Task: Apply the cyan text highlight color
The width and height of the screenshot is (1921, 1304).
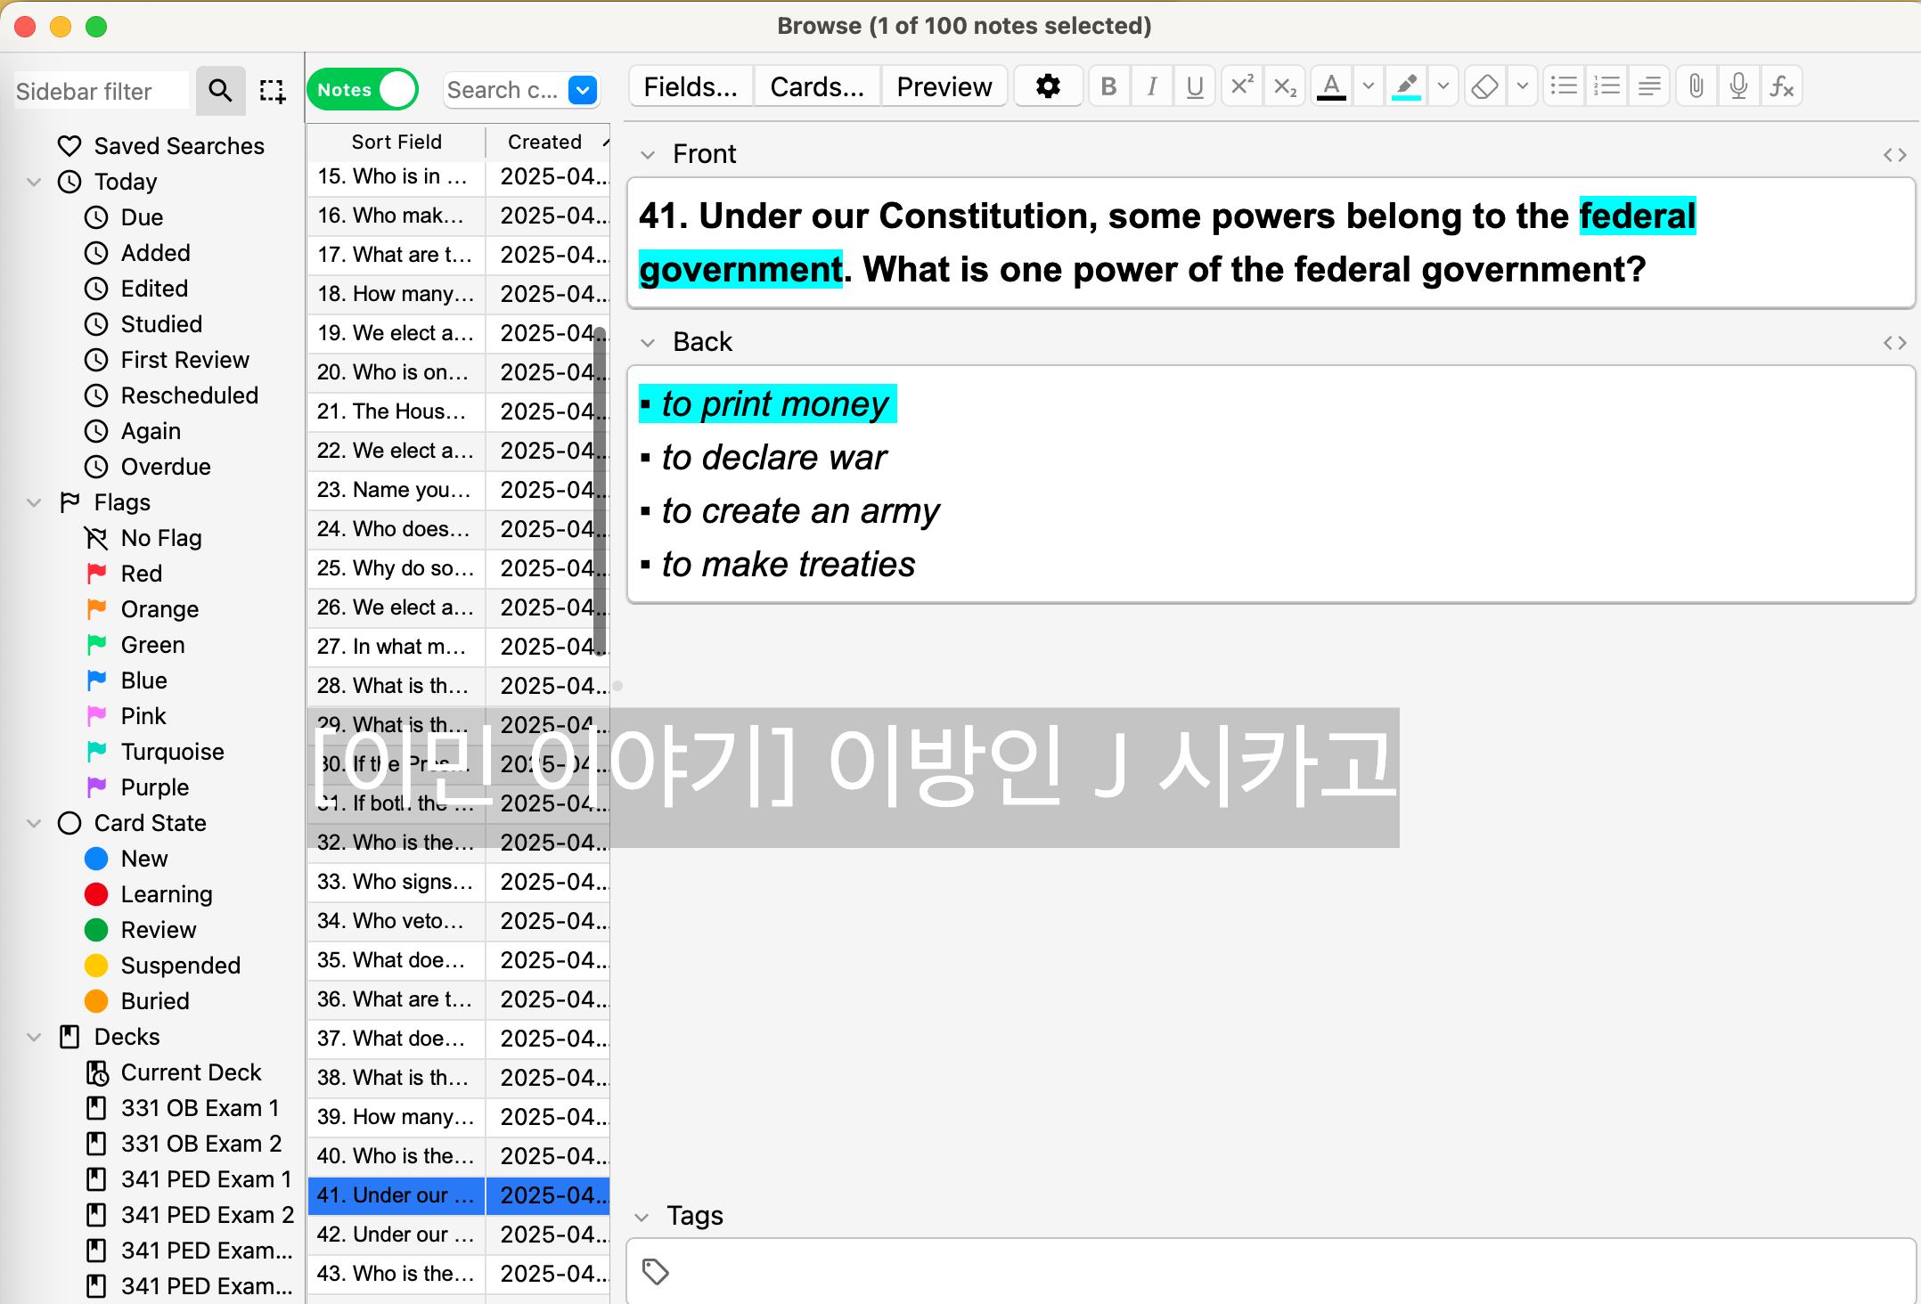Action: coord(1406,86)
